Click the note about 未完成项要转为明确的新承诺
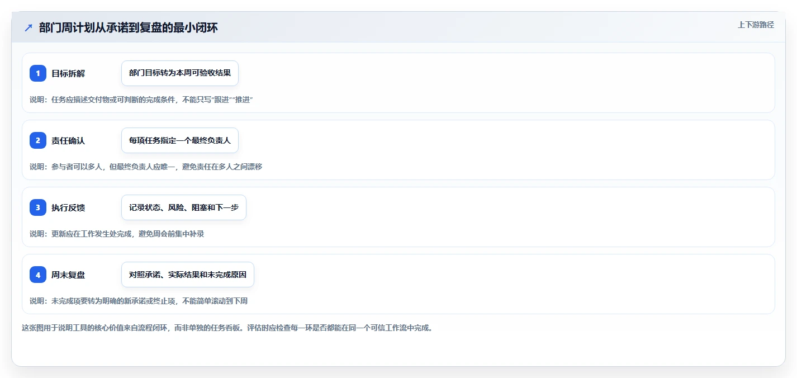Screen dimensions: 797x378 (x=139, y=301)
